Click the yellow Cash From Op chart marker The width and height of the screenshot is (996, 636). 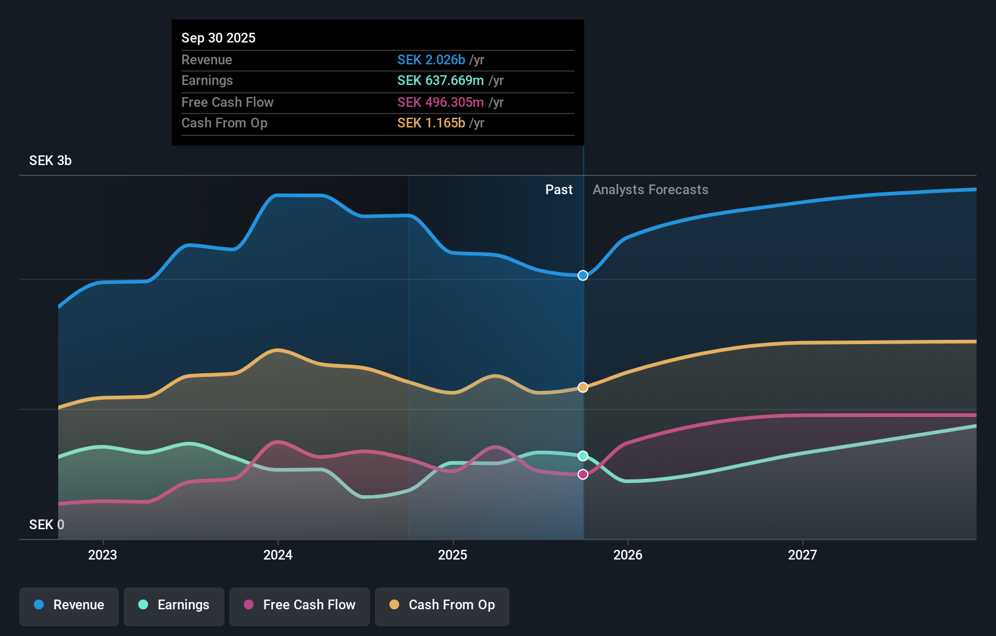pos(582,387)
